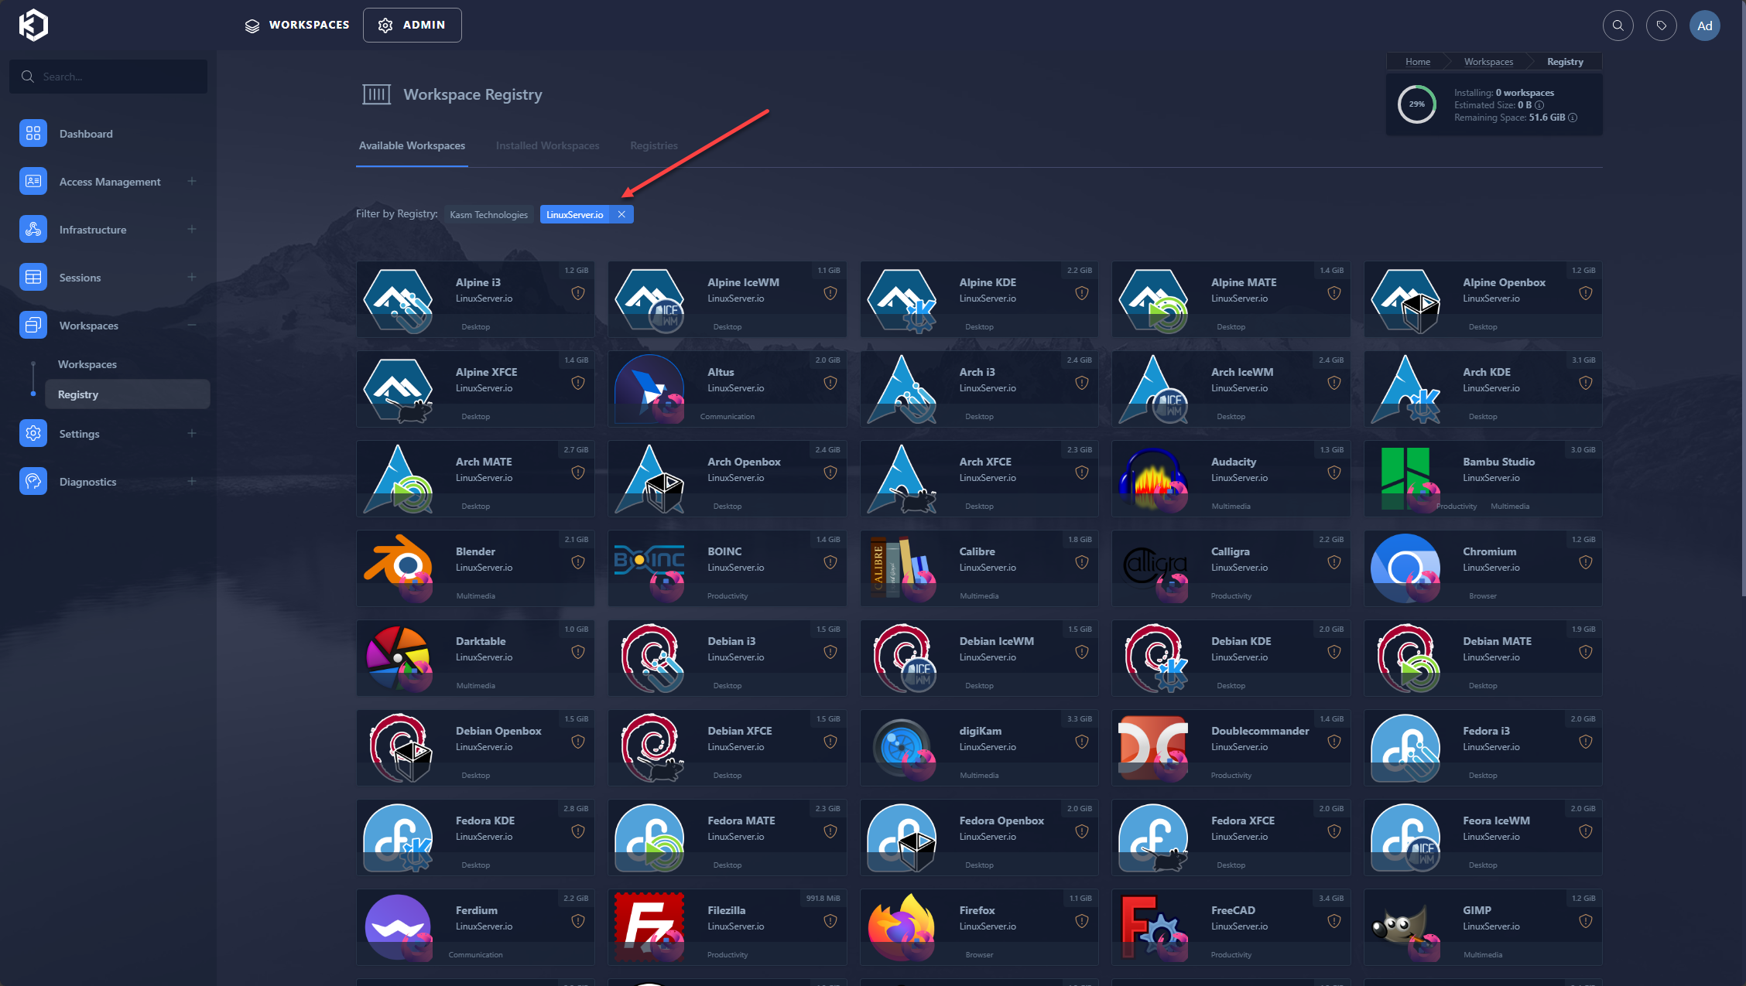The width and height of the screenshot is (1746, 986).
Task: Click the shield icon on Audacity card
Action: click(1333, 473)
